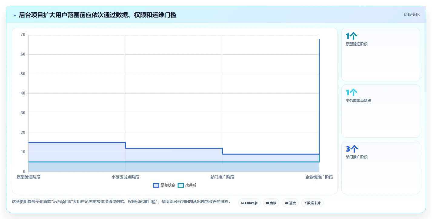Click the 阶段变化 label in header
The height and width of the screenshot is (219, 432).
(x=412, y=14)
